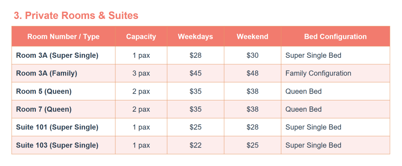Click the $48 weekend price cell
Viewport: 402px width, 166px height.
coord(252,73)
